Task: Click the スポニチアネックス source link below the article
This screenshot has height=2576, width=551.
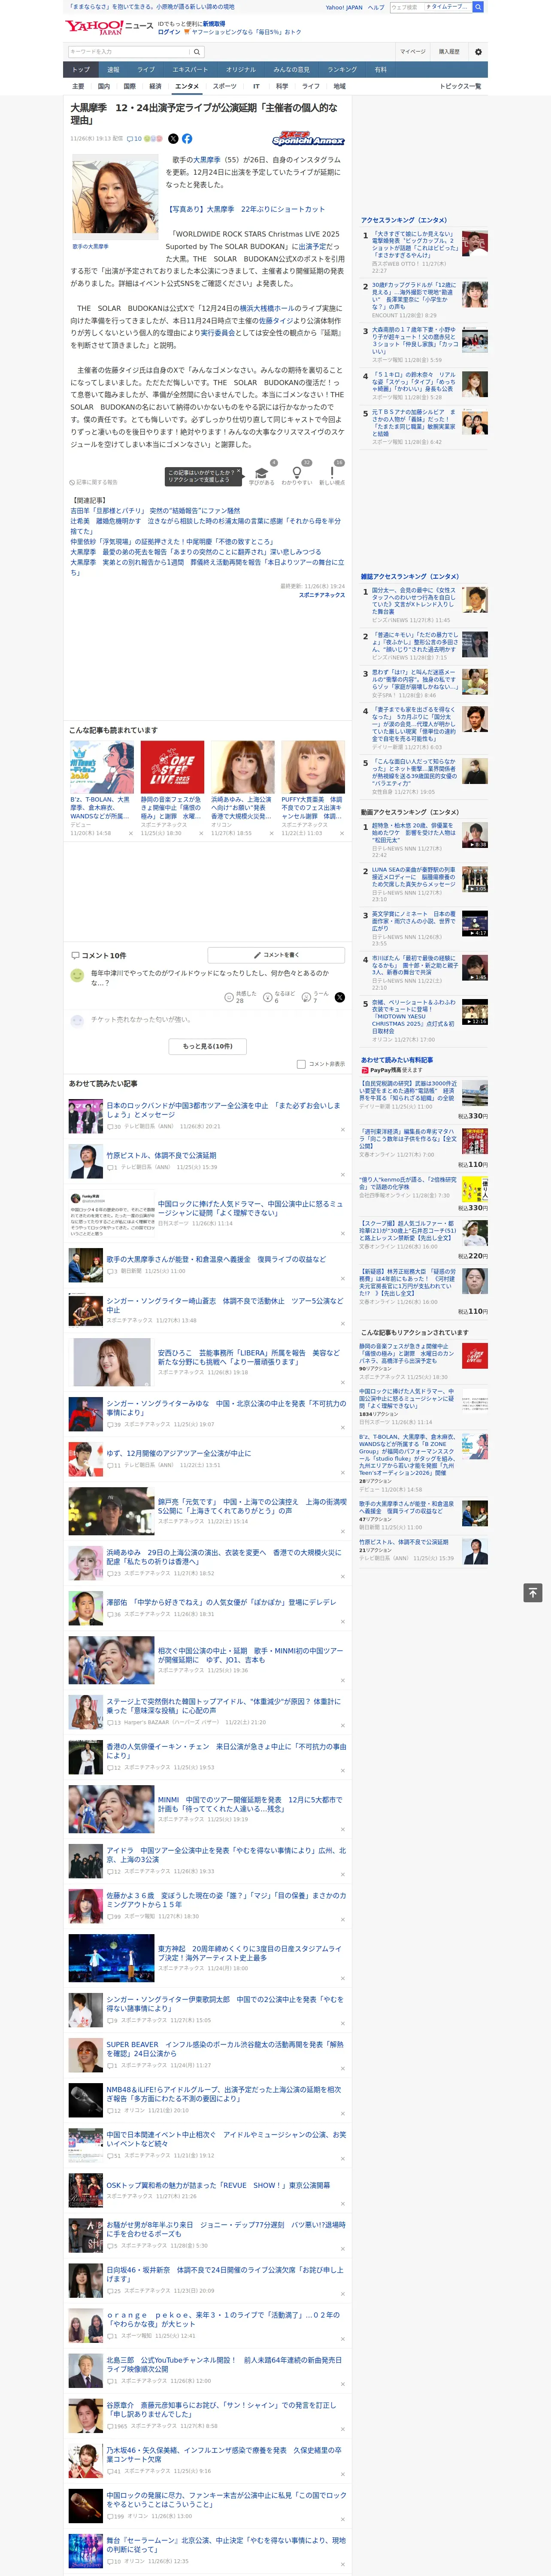Action: click(322, 595)
